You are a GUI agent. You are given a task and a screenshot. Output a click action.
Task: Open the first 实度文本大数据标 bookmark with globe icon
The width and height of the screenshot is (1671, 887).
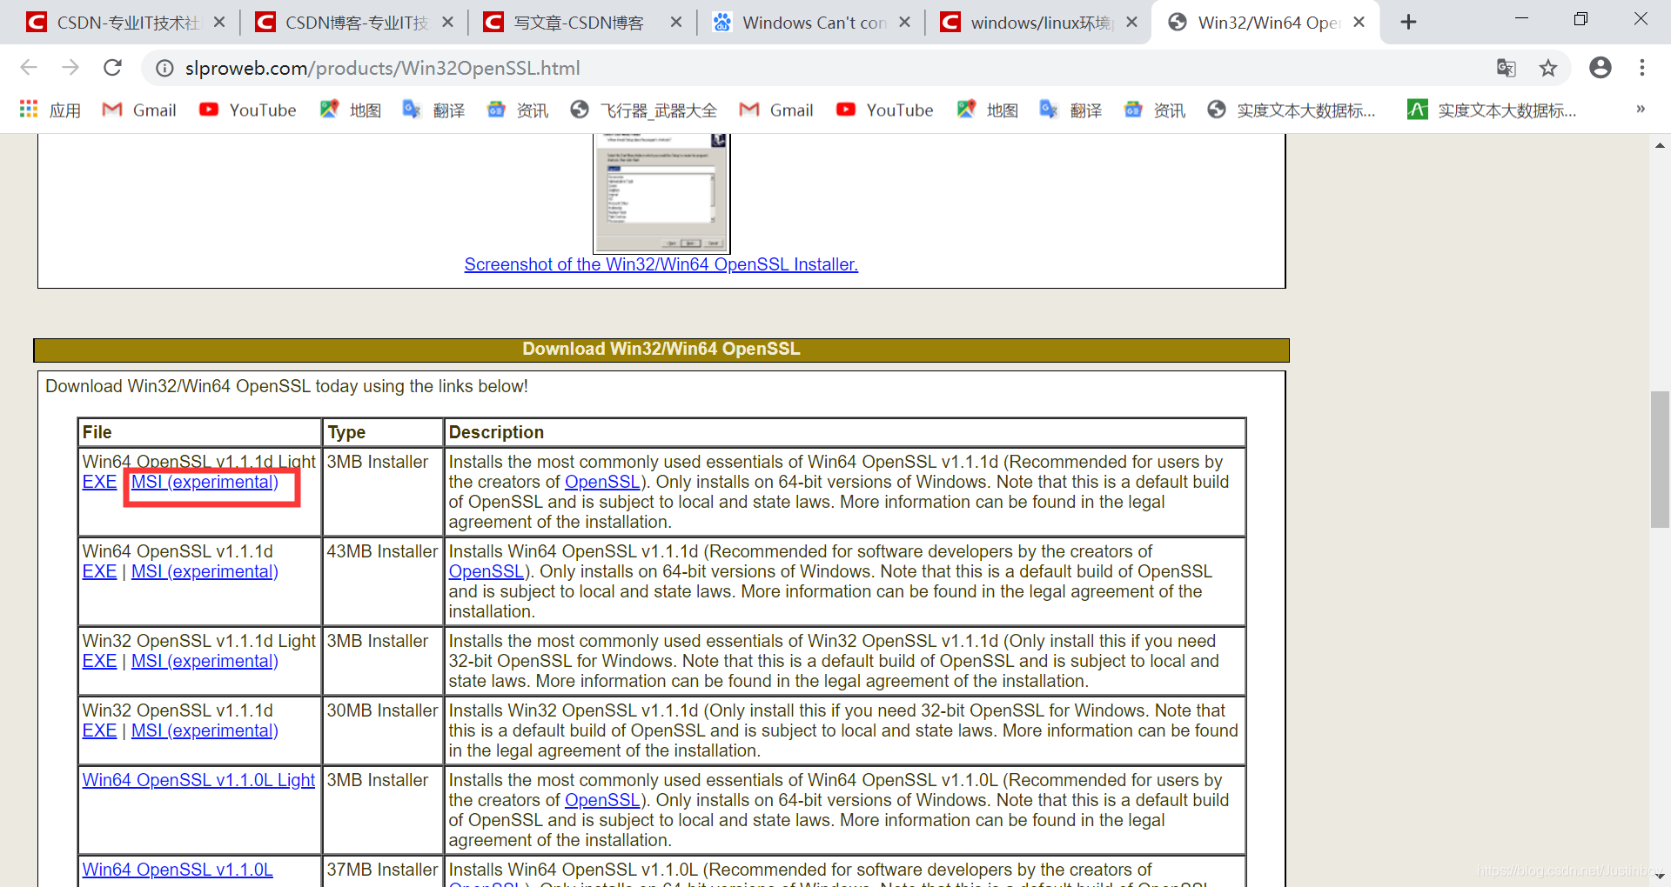pos(1292,110)
